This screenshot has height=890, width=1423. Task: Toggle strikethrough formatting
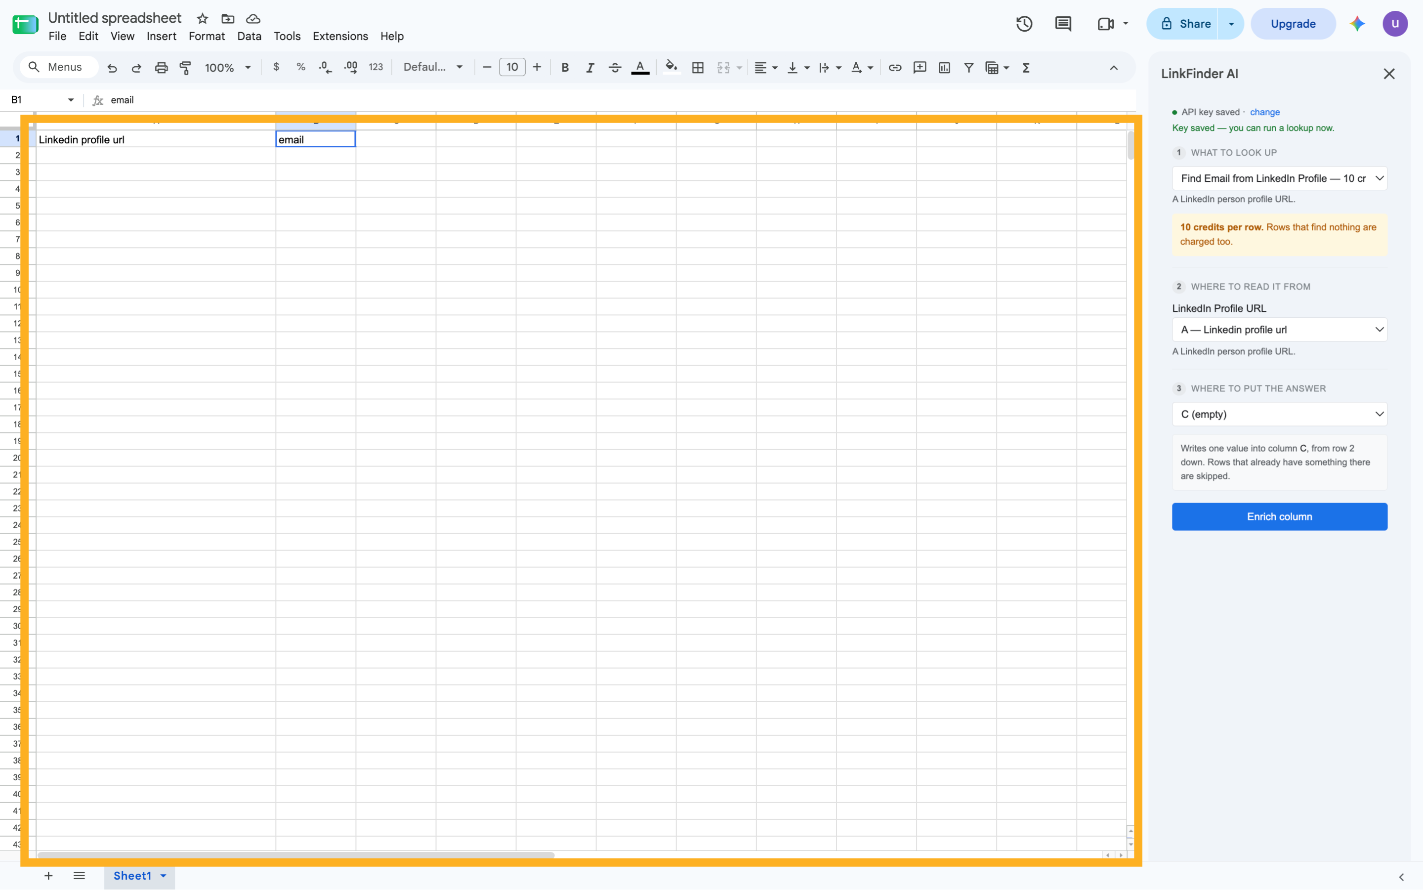point(614,68)
